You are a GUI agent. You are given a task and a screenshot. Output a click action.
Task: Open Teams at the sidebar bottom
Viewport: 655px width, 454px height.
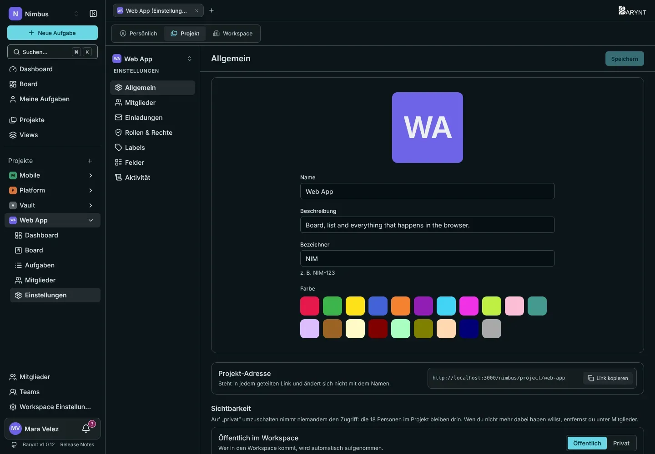point(52,392)
